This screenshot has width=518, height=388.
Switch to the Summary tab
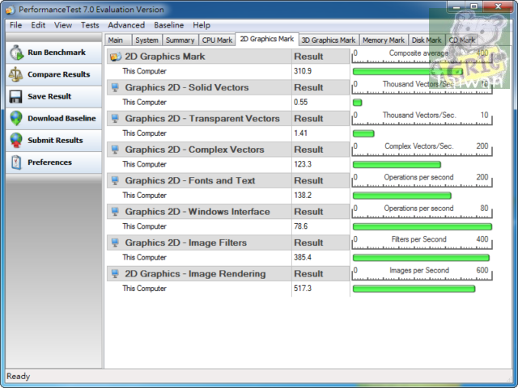click(x=180, y=40)
